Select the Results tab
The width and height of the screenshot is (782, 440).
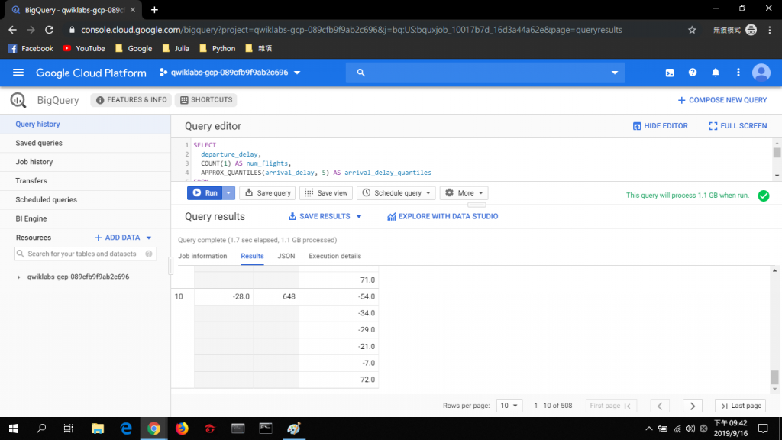coord(252,256)
